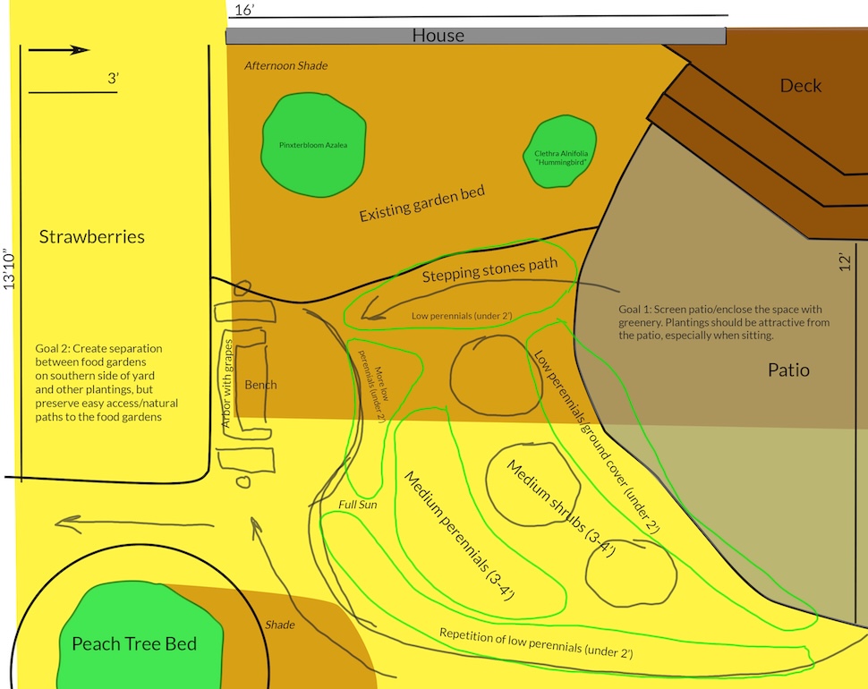Click the Strawberries bed label
868x689 pixels.
91,236
